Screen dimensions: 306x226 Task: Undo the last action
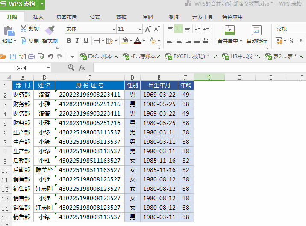click(50, 56)
